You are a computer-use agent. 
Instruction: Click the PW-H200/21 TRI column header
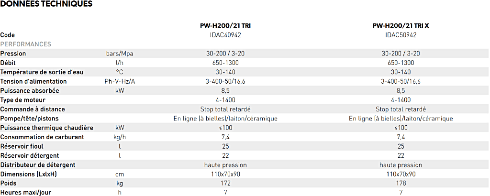(x=225, y=25)
